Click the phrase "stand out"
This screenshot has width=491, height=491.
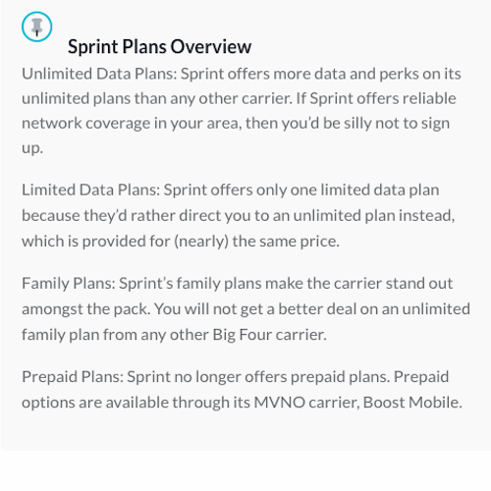coord(419,284)
